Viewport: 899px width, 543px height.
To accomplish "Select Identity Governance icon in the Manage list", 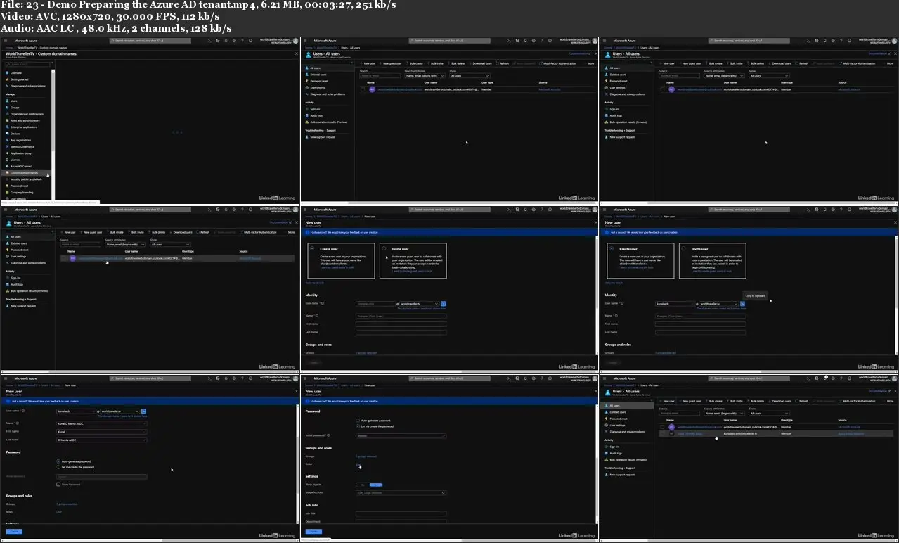I will (7, 146).
